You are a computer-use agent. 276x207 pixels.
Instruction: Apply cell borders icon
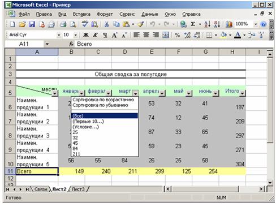click(209, 35)
